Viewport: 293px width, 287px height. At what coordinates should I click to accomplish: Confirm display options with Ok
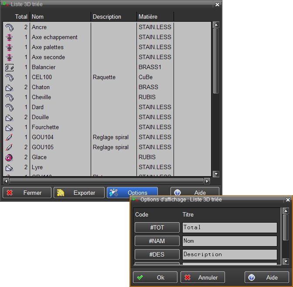[155, 277]
